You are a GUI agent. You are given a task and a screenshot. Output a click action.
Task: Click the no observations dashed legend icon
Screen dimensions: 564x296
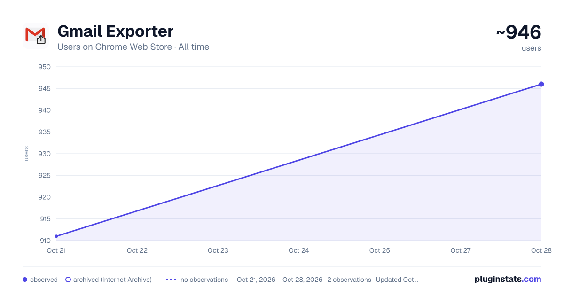(x=171, y=280)
